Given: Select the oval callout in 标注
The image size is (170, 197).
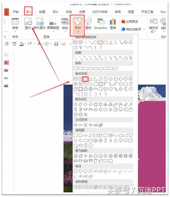Looking at the screenshot, I should click(86, 171).
